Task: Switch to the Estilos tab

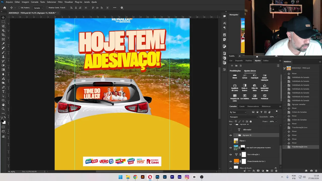Action: click(x=266, y=61)
